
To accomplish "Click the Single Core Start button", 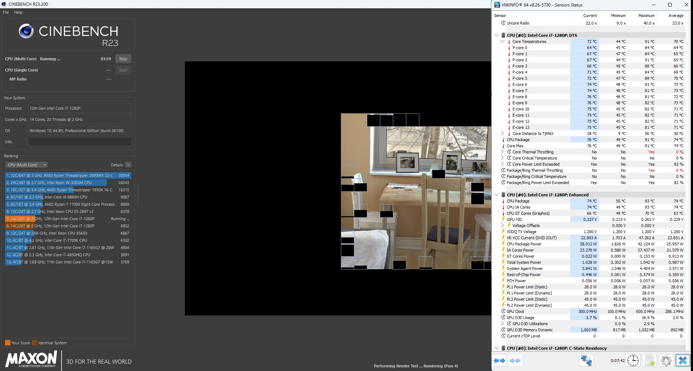I will [x=123, y=70].
